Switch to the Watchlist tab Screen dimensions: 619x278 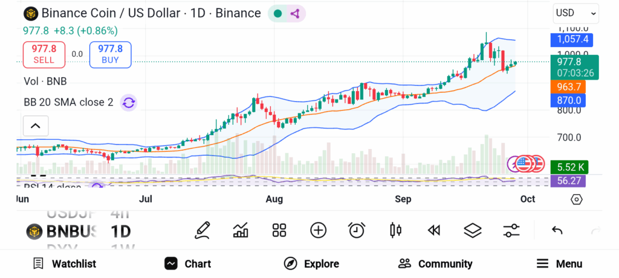coord(65,264)
